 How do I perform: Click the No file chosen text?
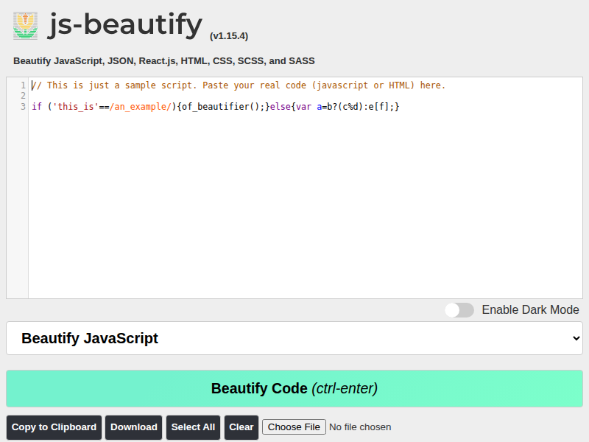[360, 427]
